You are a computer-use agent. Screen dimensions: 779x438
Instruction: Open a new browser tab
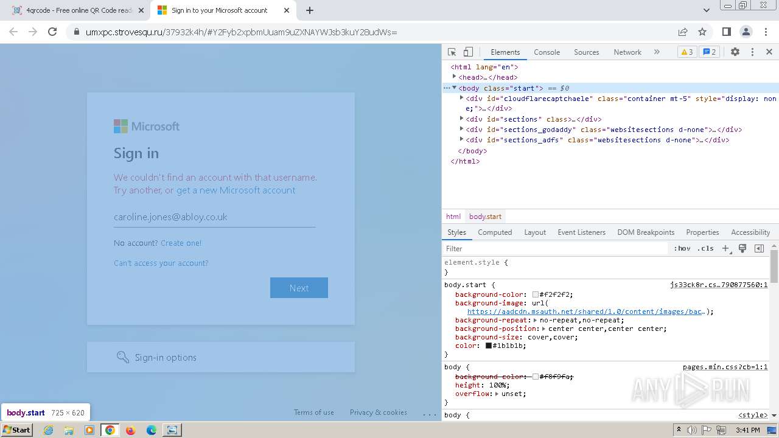pyautogui.click(x=309, y=10)
